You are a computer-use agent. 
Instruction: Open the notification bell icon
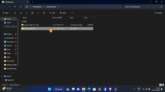(x=162, y=89)
